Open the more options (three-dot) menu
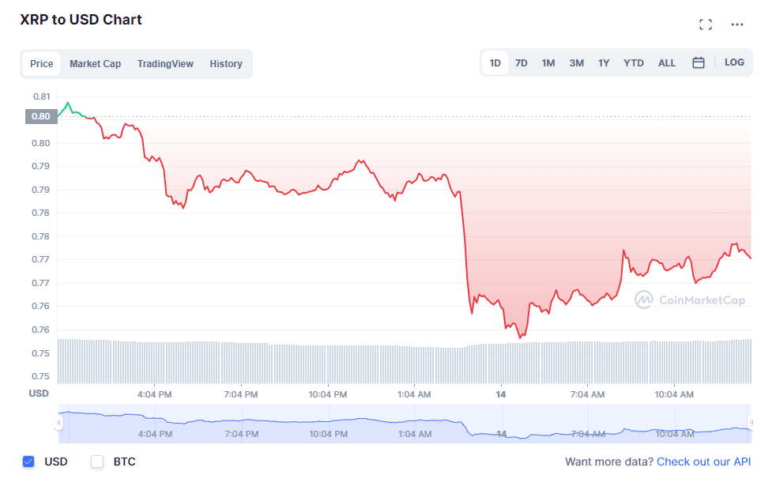 point(736,24)
